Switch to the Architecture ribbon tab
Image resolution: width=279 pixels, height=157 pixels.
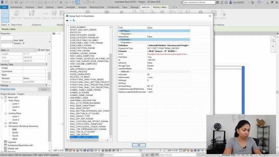[16, 7]
